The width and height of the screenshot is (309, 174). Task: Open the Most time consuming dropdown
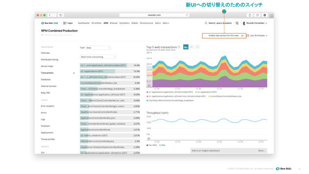98,57
